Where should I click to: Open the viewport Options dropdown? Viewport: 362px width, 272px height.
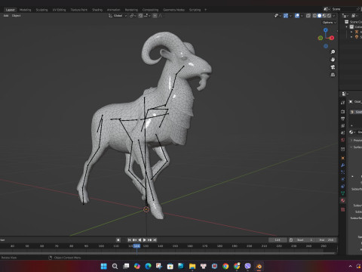[x=329, y=23]
